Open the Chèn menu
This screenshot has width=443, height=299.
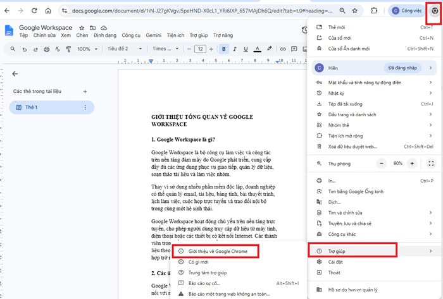tap(82, 35)
